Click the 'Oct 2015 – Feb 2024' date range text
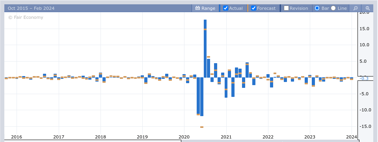Viewport: 378px width, 142px height. click(31, 8)
